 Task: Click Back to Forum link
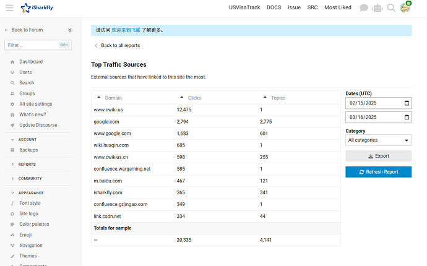27,30
